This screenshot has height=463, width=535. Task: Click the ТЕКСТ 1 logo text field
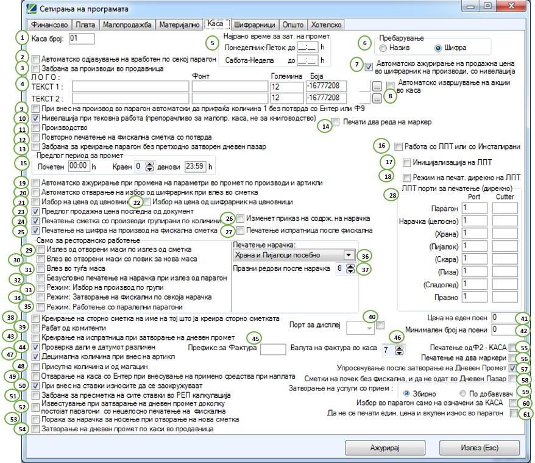click(130, 87)
